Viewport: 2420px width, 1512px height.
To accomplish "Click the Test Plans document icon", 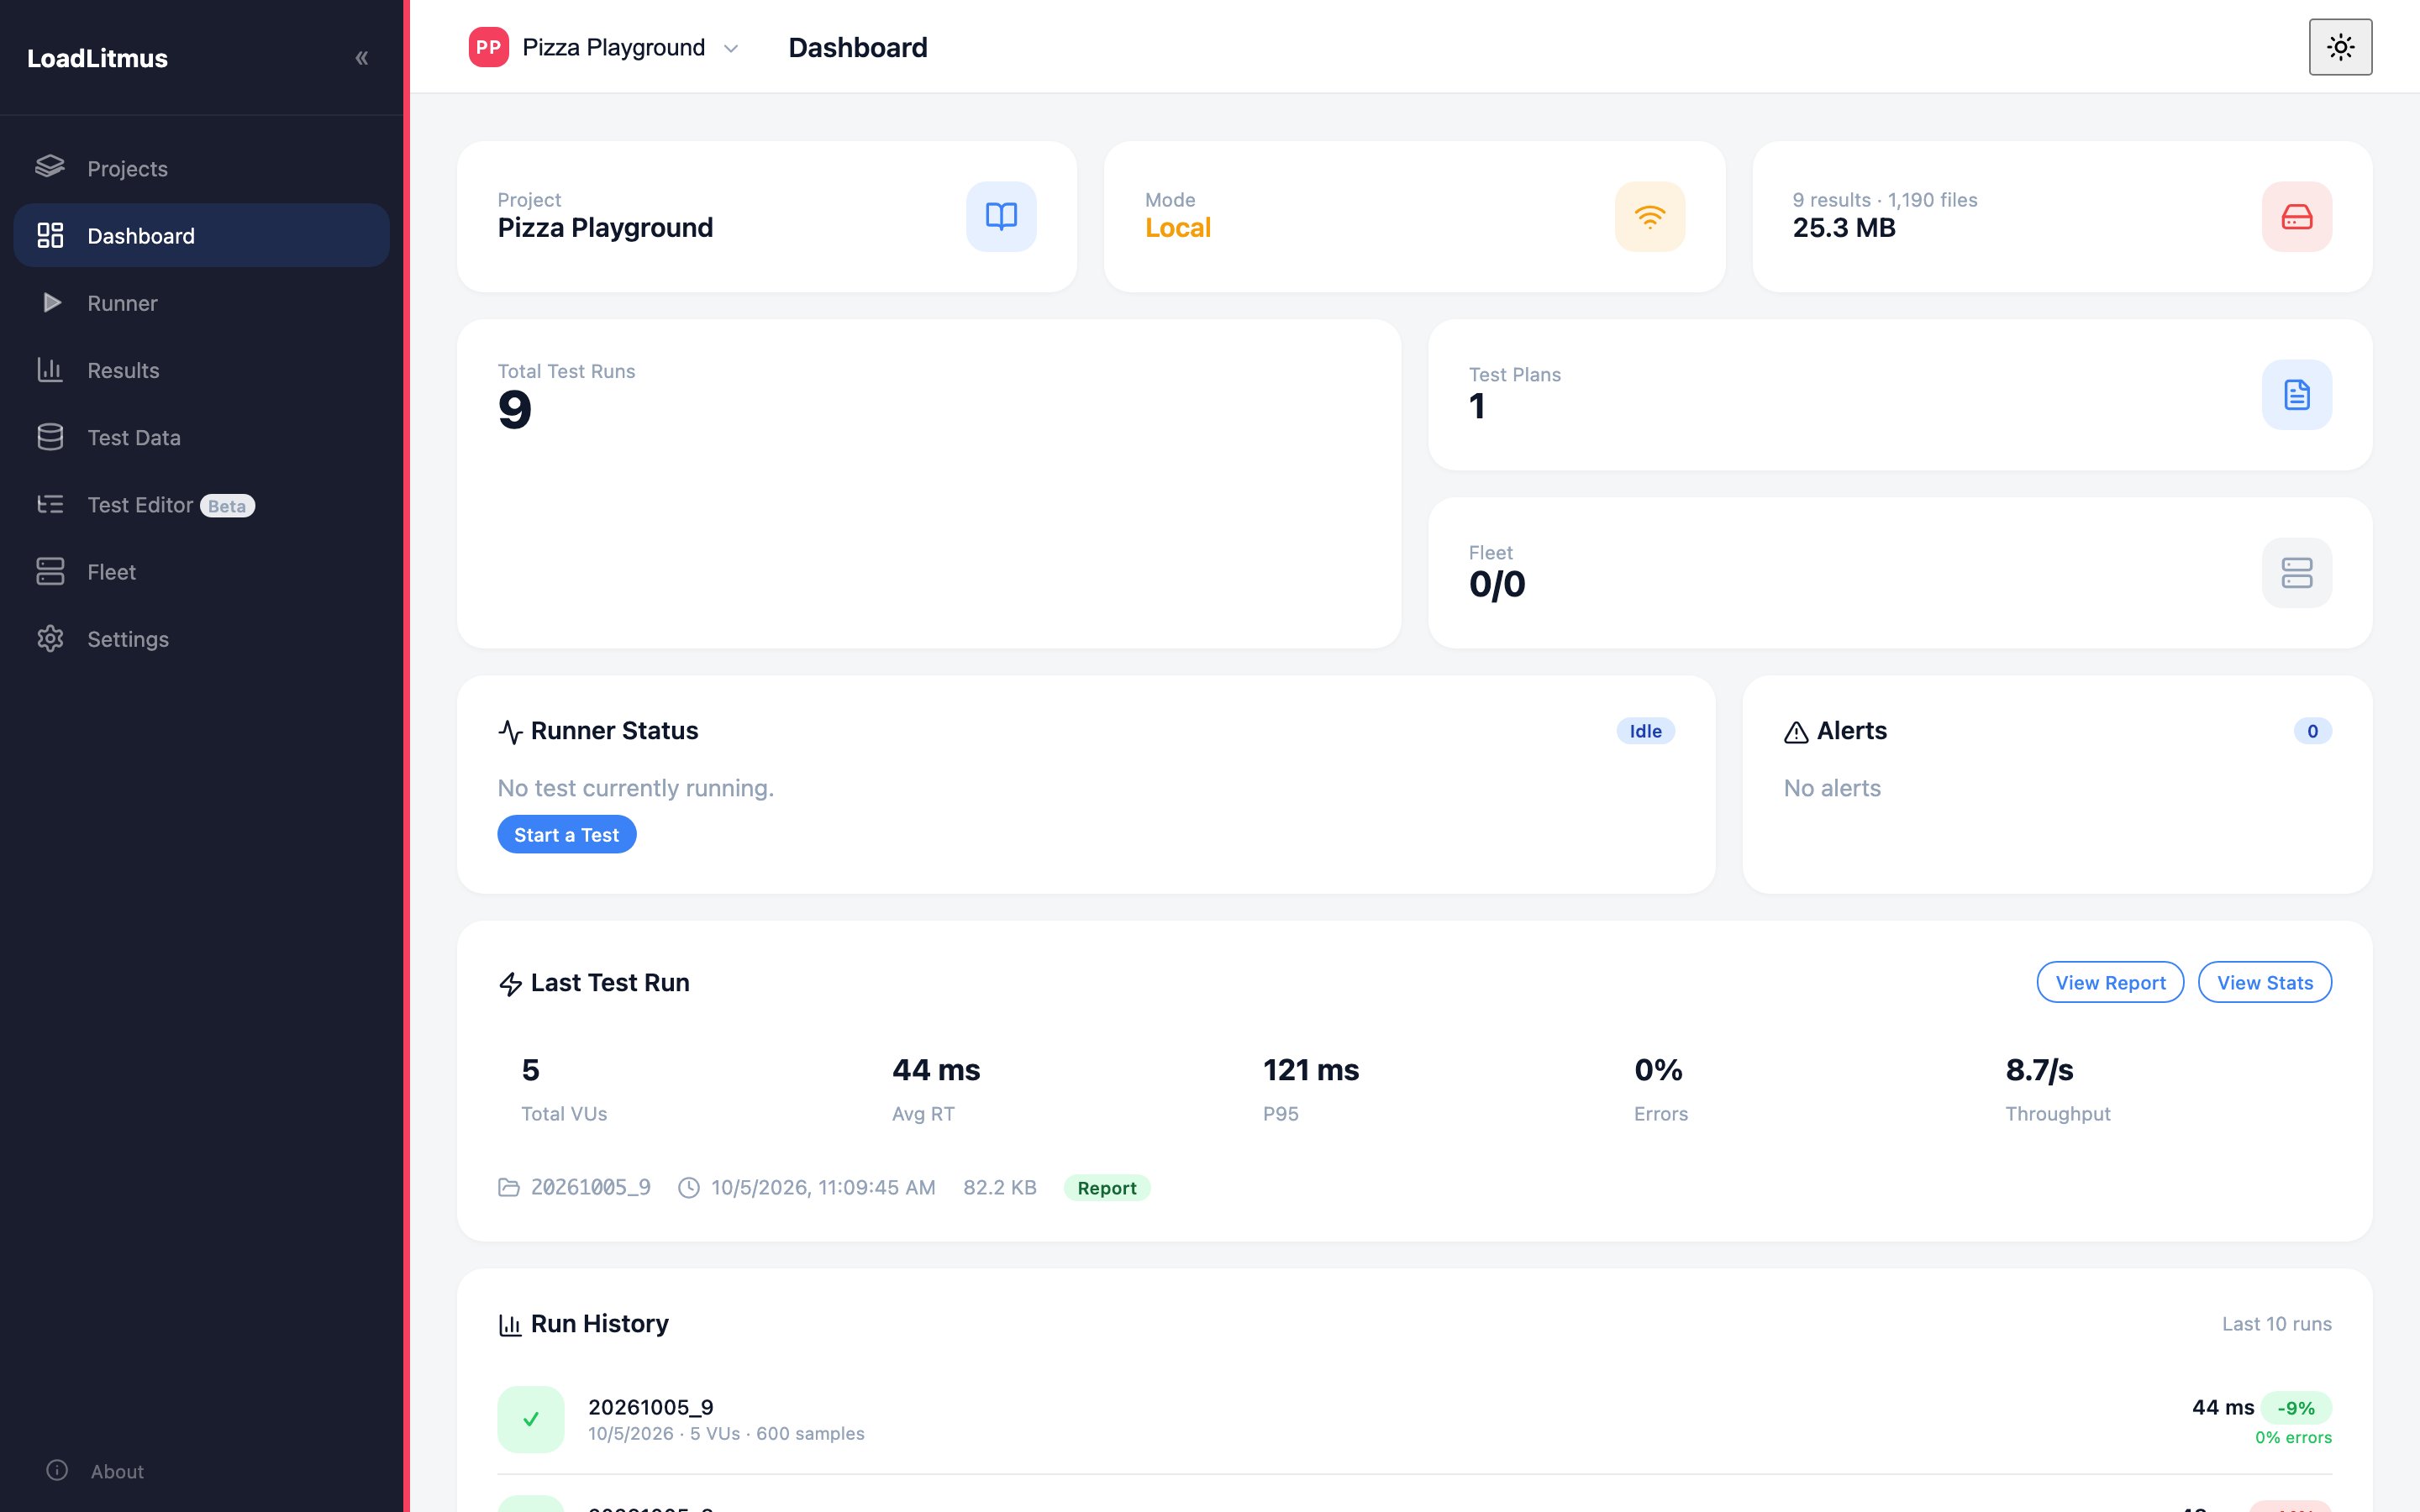I will click(x=2297, y=395).
